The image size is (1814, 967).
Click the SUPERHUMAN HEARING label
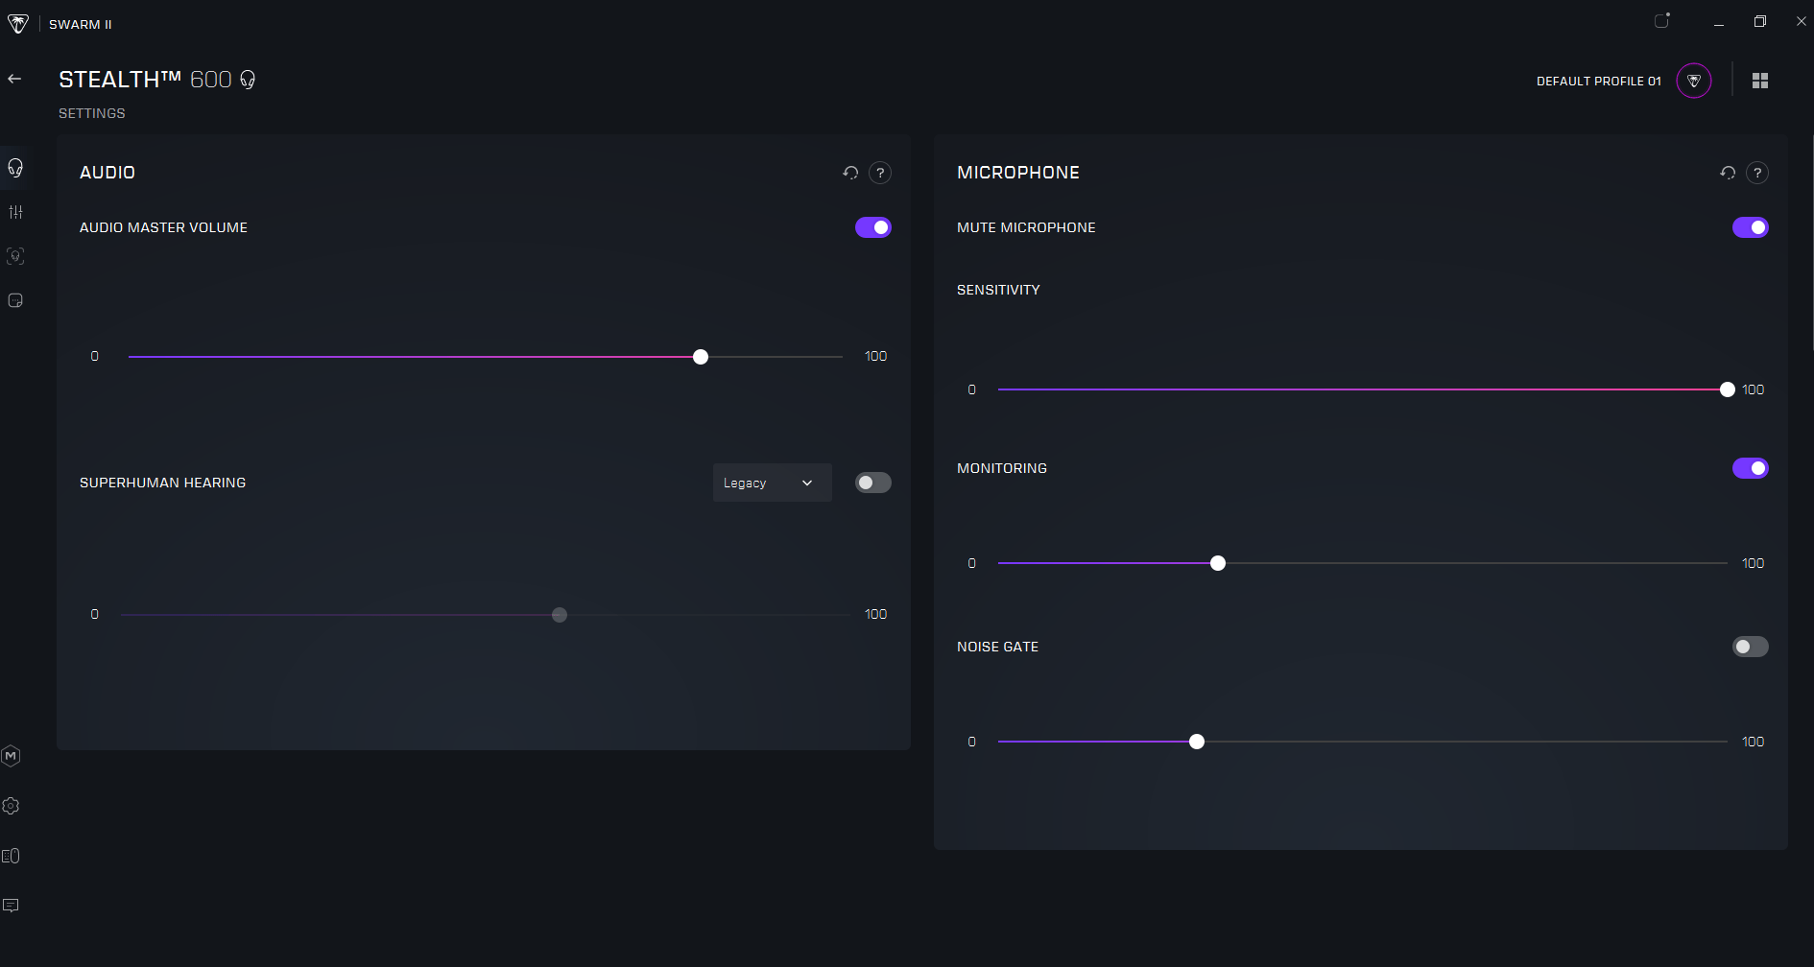pyautogui.click(x=163, y=483)
